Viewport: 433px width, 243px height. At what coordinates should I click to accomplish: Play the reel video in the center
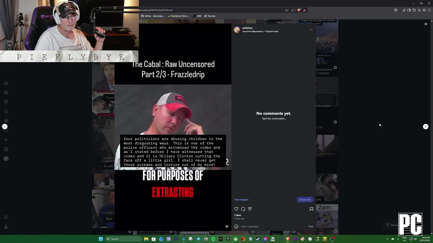coord(173,127)
